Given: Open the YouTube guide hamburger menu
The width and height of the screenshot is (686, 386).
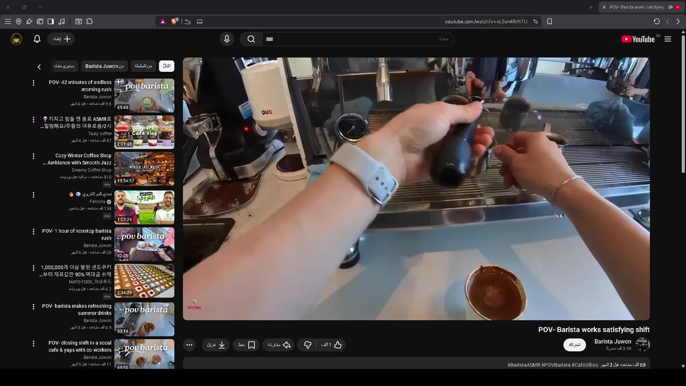Looking at the screenshot, I should (x=668, y=39).
